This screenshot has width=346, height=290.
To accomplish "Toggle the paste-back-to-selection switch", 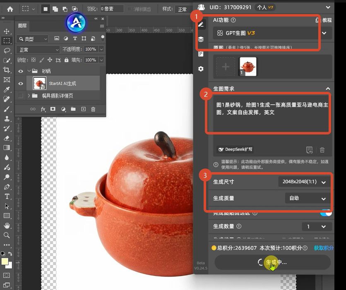I will pyautogui.click(x=326, y=213).
